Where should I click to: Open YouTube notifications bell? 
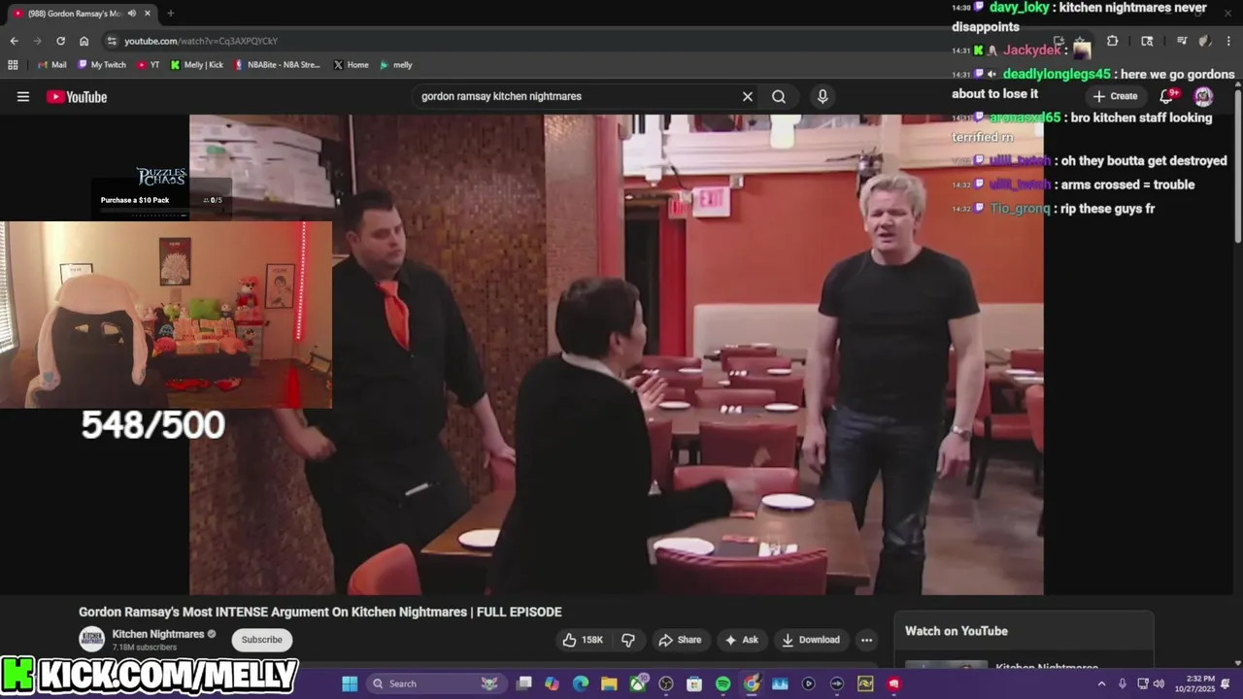pyautogui.click(x=1168, y=95)
